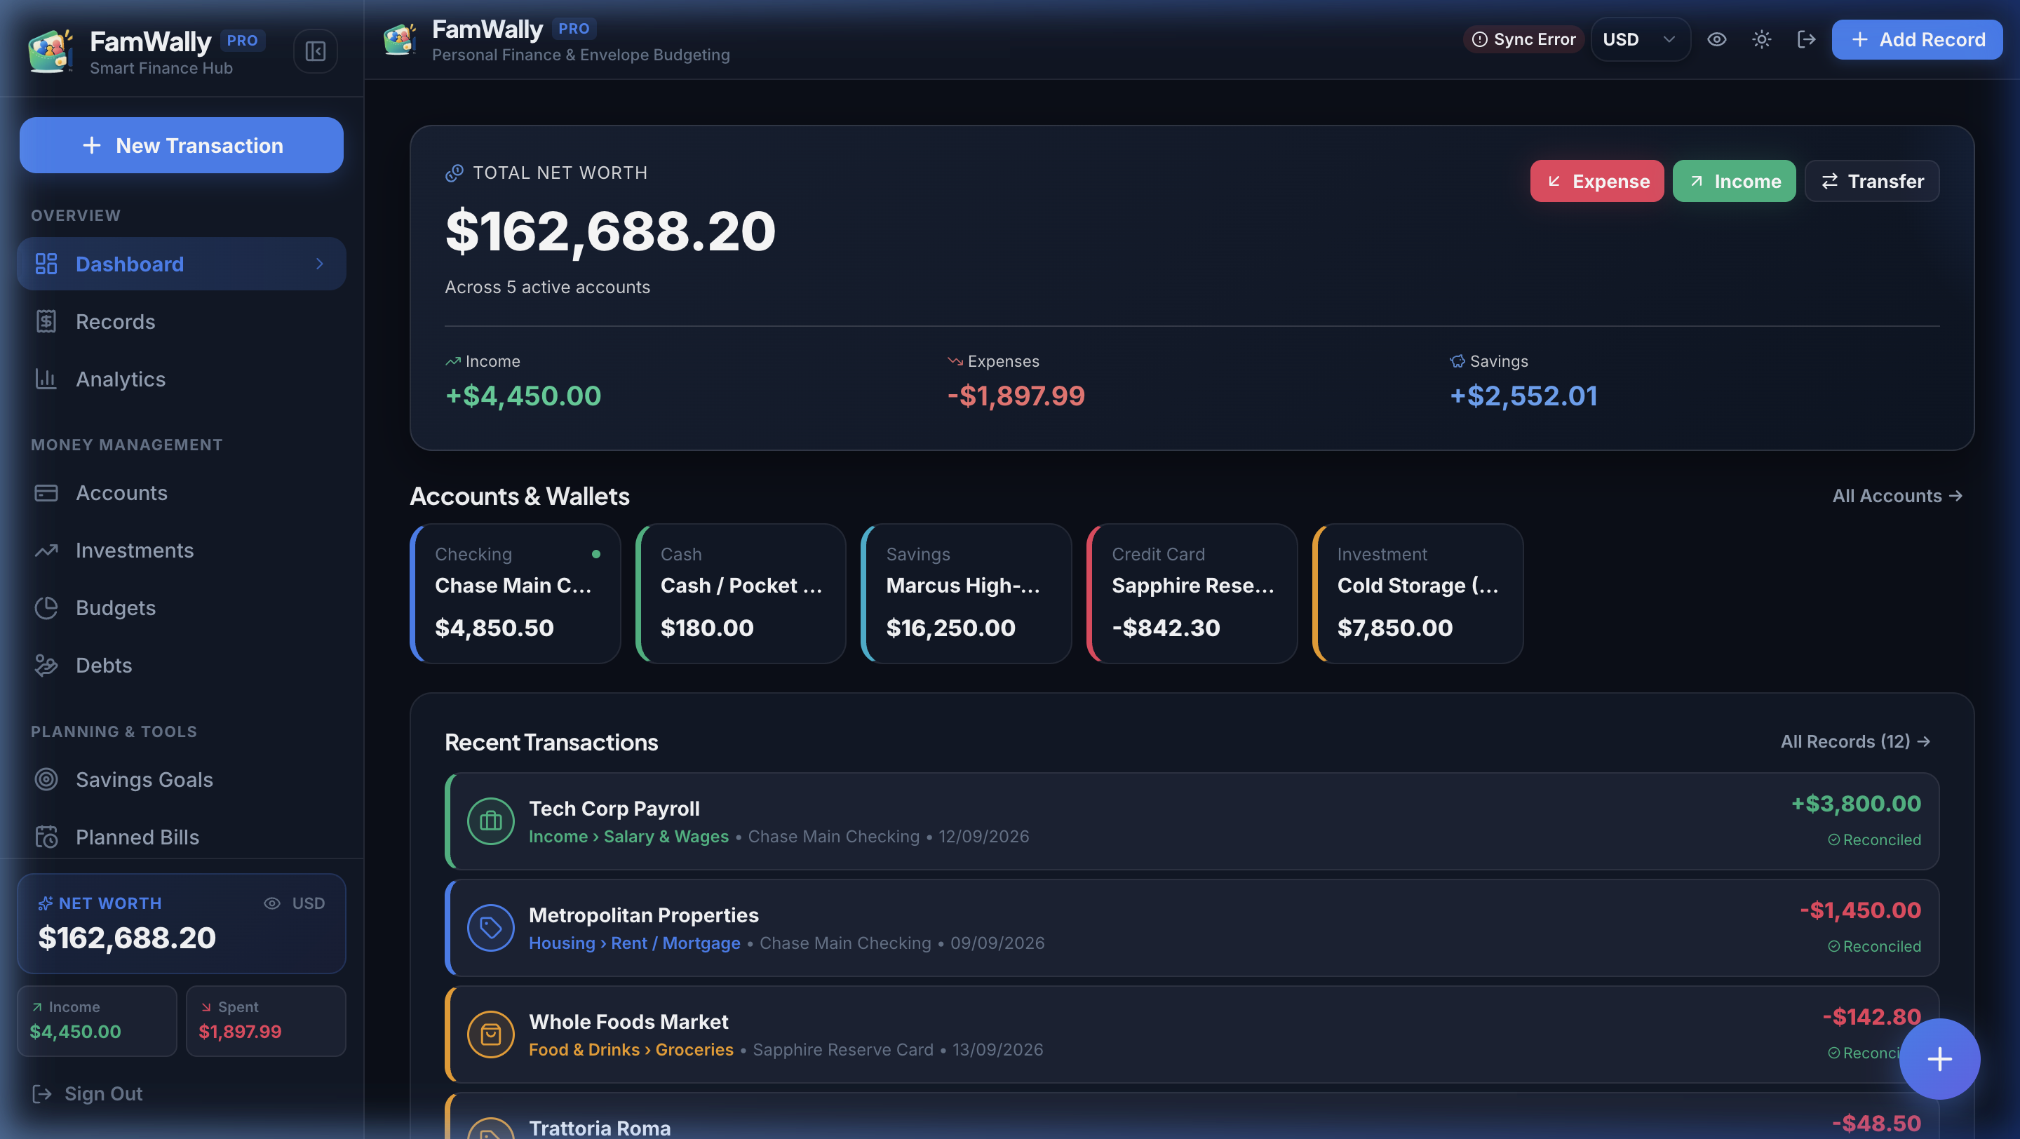Click the Spent stat card in the sidebar

coord(266,1020)
